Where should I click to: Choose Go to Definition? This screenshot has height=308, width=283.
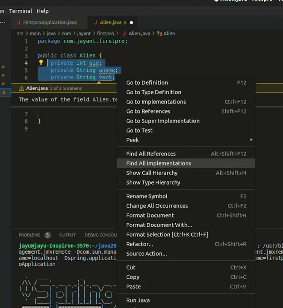coord(186,83)
